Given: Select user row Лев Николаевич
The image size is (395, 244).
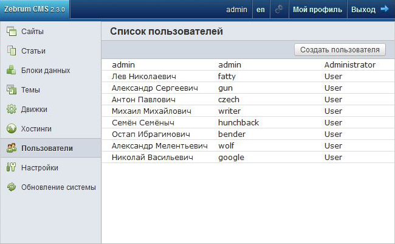Looking at the screenshot, I should coord(248,76).
